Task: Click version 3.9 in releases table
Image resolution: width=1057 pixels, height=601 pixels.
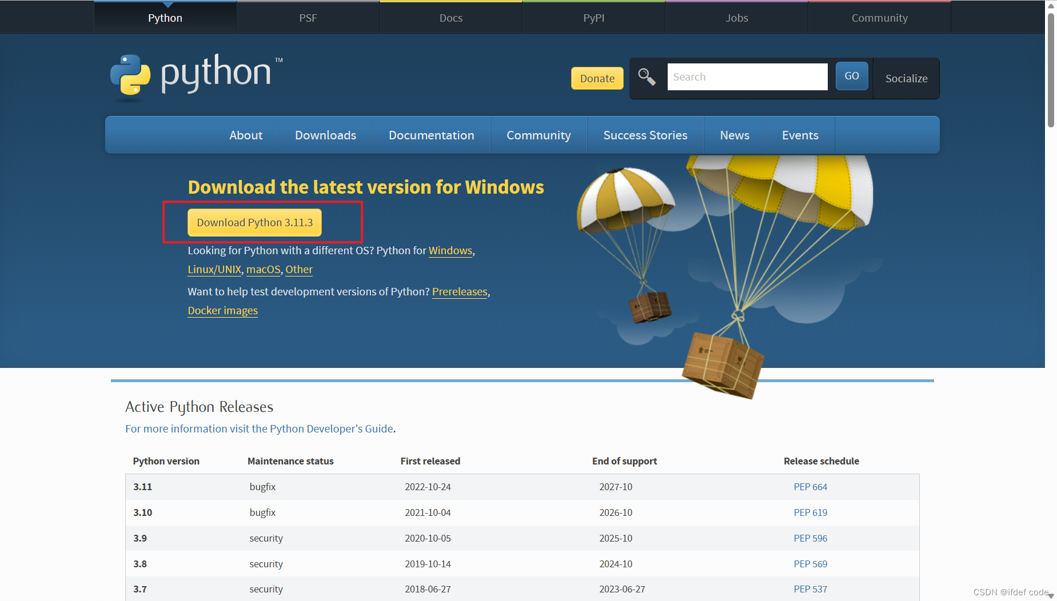Action: 140,538
